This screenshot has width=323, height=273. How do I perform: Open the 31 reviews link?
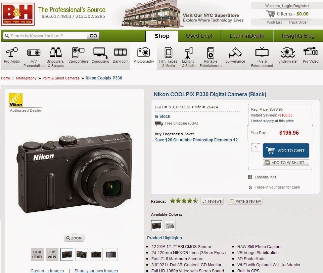[x=212, y=201]
